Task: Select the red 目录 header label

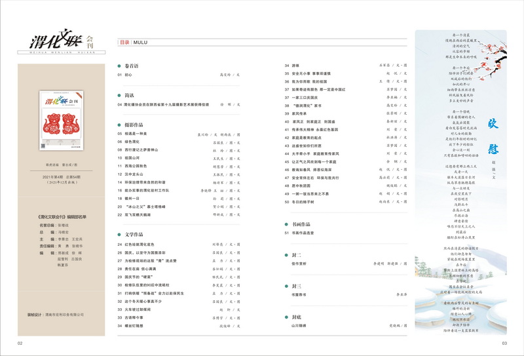Action: point(124,43)
